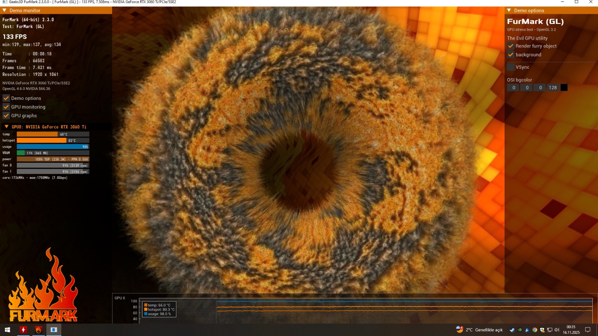Click the weather widget showing 2°C
Image resolution: width=598 pixels, height=336 pixels.
coord(480,330)
